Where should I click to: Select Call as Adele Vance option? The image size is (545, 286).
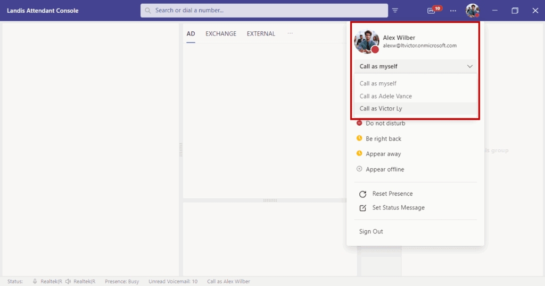[385, 96]
